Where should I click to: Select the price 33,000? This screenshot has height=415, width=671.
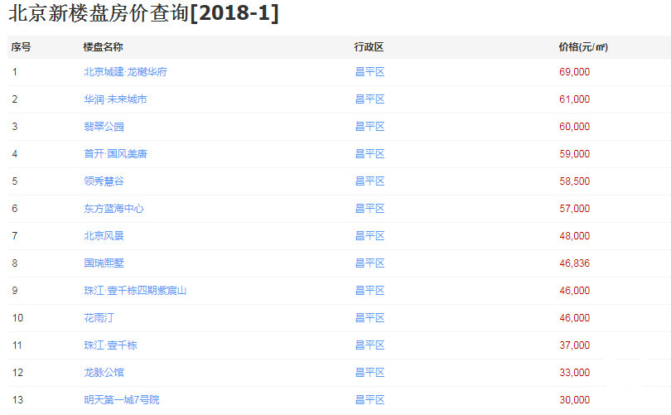coord(574,373)
